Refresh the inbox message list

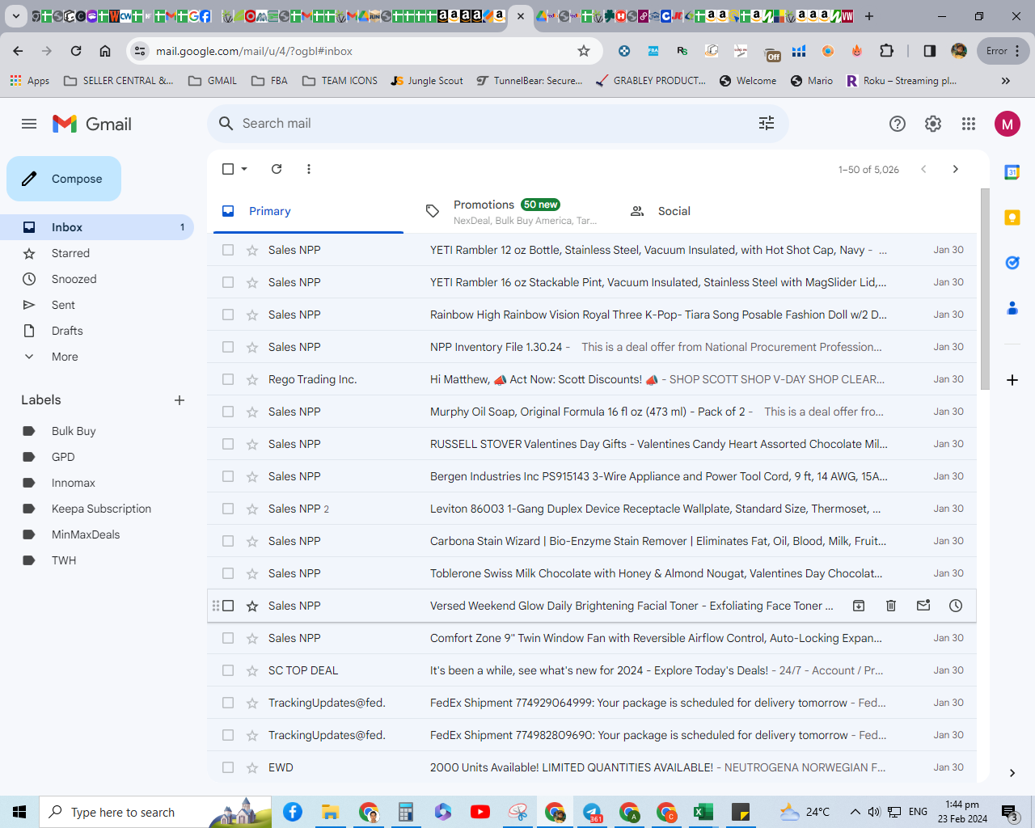click(x=277, y=169)
